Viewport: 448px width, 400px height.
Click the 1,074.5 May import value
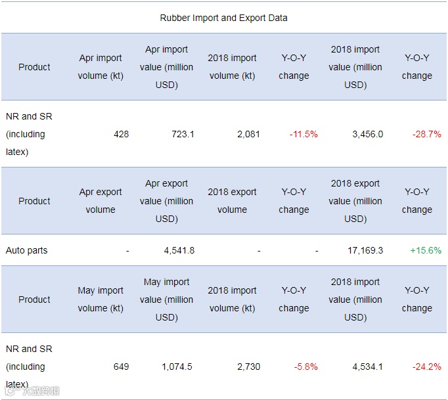[x=176, y=367]
